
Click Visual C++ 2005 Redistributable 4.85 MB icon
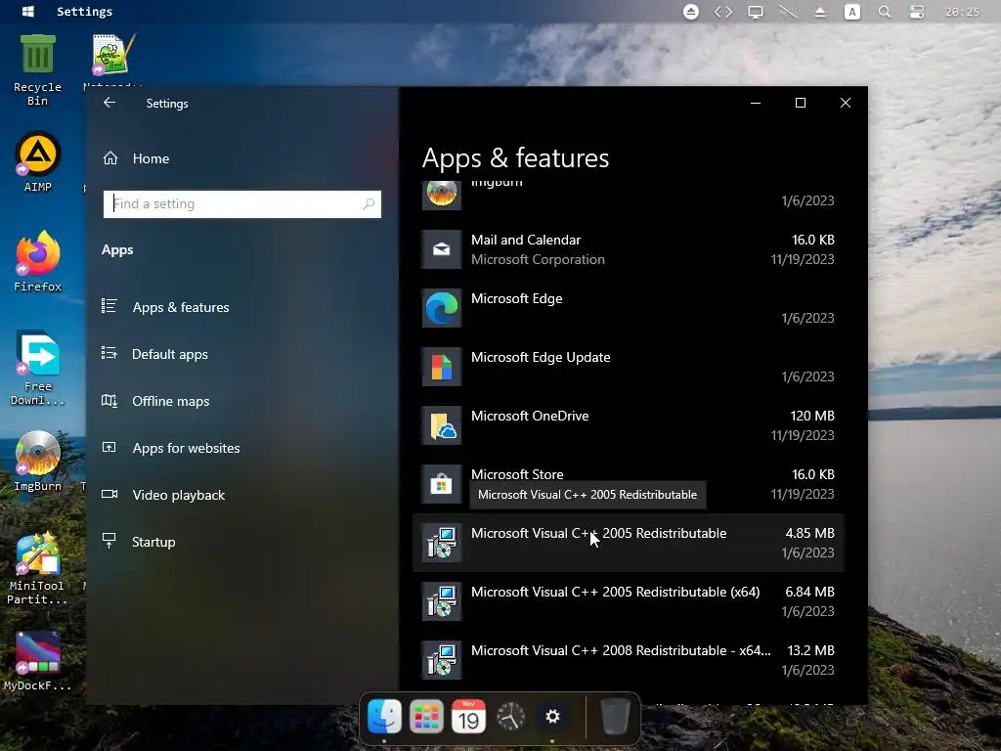(441, 543)
